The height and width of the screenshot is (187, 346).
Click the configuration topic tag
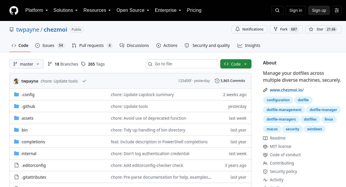(x=278, y=100)
